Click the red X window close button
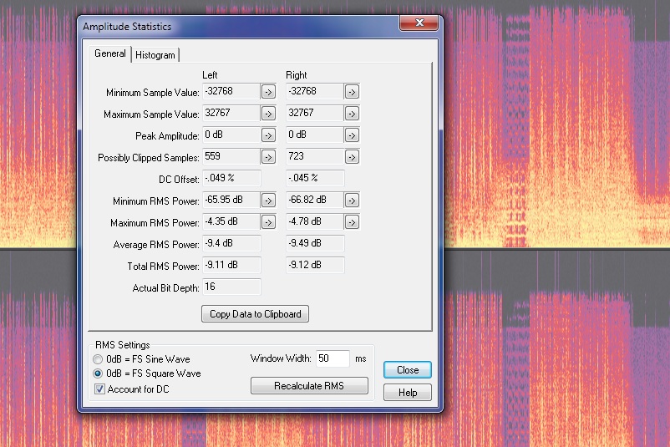The height and width of the screenshot is (447, 670). pos(419,23)
